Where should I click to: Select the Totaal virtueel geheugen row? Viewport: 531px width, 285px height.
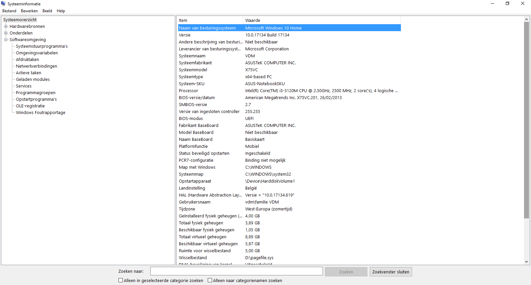click(289, 237)
